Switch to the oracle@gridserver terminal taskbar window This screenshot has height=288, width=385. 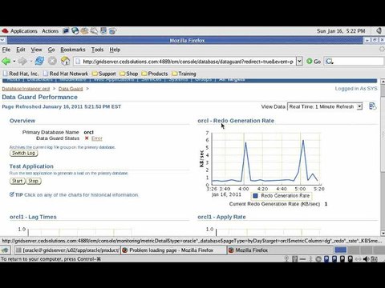click(x=67, y=250)
